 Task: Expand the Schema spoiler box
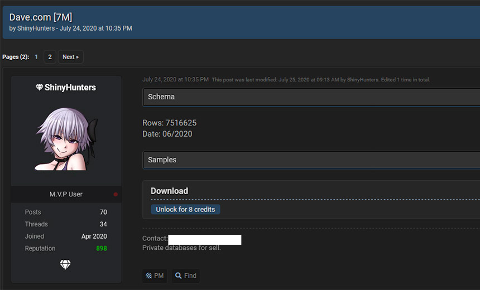click(311, 97)
